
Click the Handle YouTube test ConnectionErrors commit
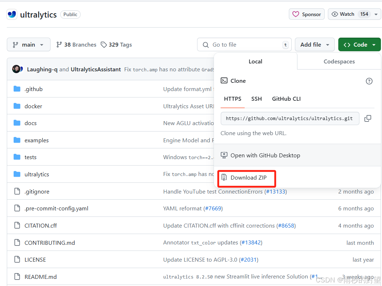(213, 191)
